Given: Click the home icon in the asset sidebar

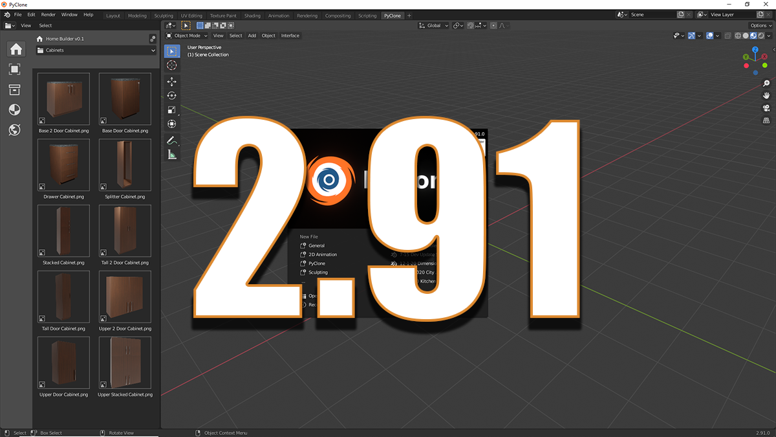Looking at the screenshot, I should (x=16, y=49).
